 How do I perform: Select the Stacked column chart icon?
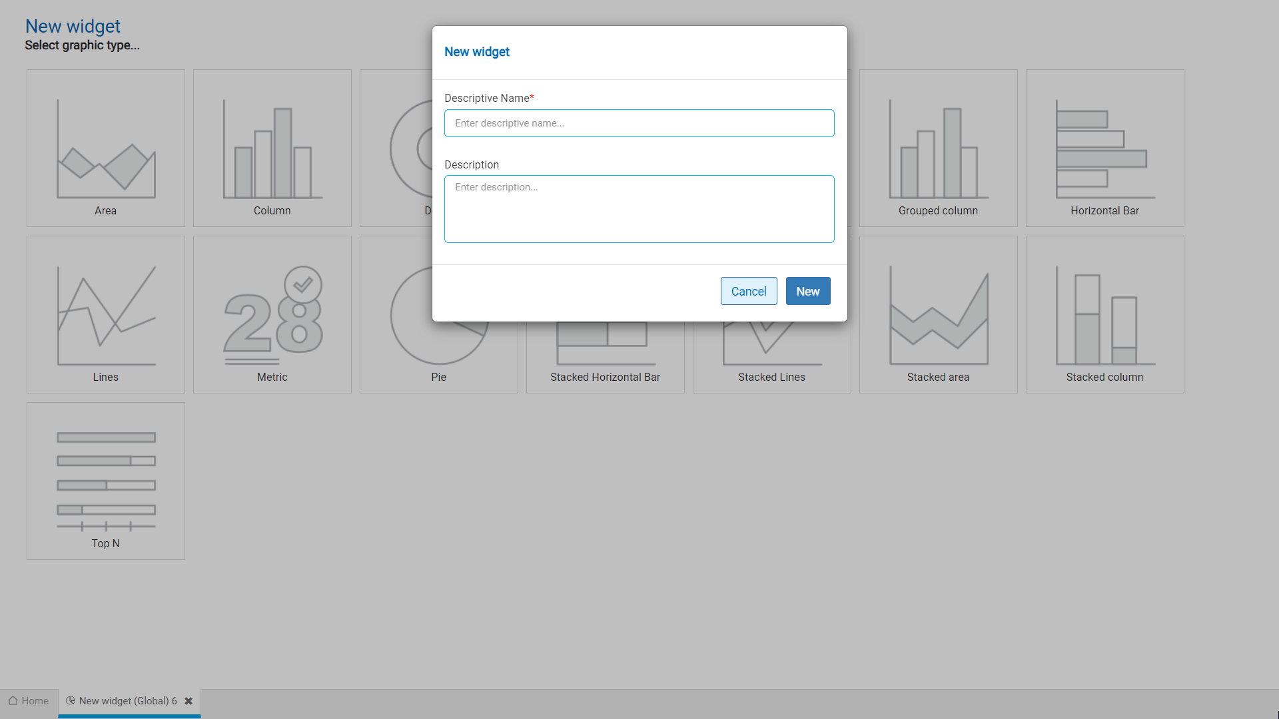click(1104, 314)
